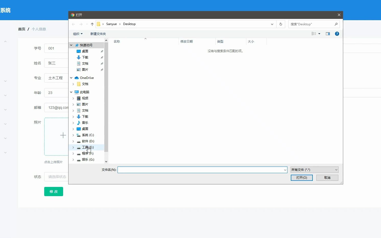Navigate up one folder level with up arrow
Screen dimensions: 381x238
click(x=92, y=24)
